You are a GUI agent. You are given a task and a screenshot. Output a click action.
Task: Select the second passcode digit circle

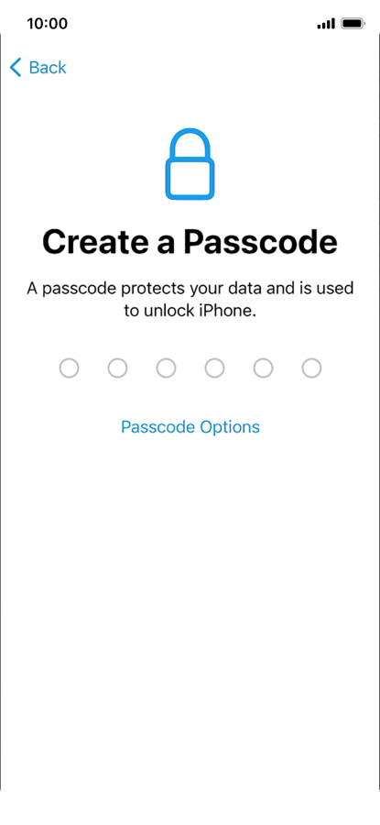coord(118,368)
